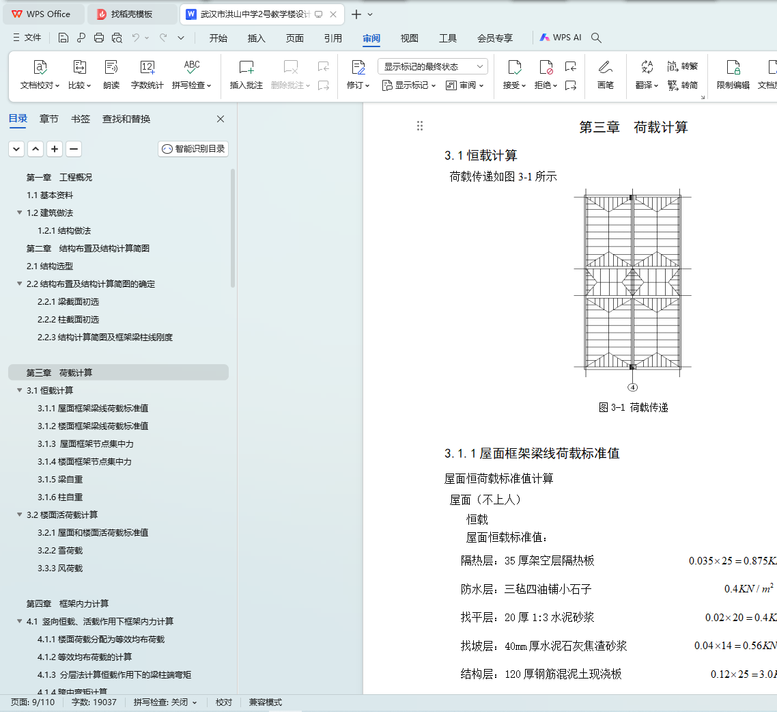This screenshot has width=777, height=712.
Task: Click the navigation pane vertical scrollbar
Action: (x=233, y=229)
